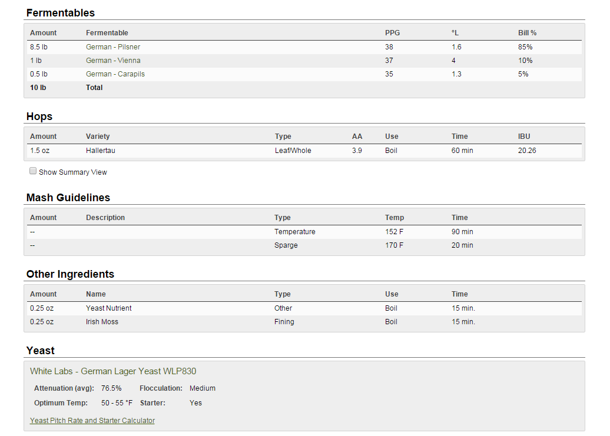Toggle the Show Summary View checkbox
610x436 pixels.
tap(33, 171)
